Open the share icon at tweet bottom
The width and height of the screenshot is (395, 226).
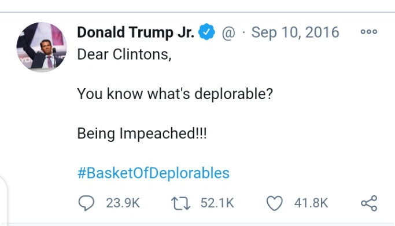(369, 203)
